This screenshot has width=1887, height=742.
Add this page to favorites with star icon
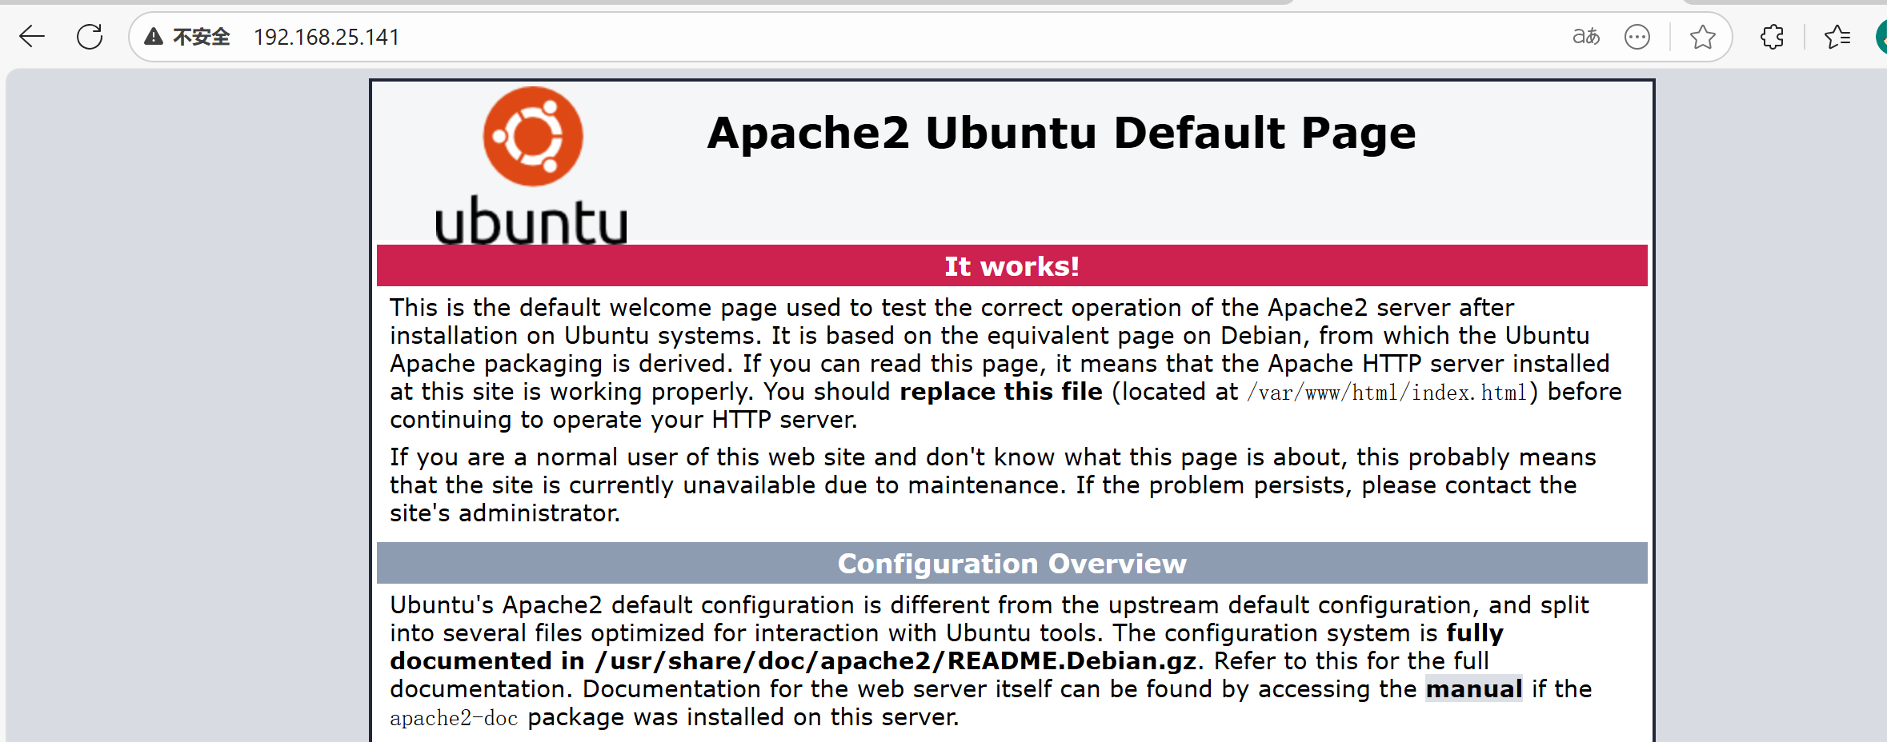coord(1702,37)
